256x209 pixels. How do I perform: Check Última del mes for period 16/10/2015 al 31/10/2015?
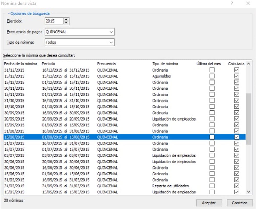click(x=212, y=101)
